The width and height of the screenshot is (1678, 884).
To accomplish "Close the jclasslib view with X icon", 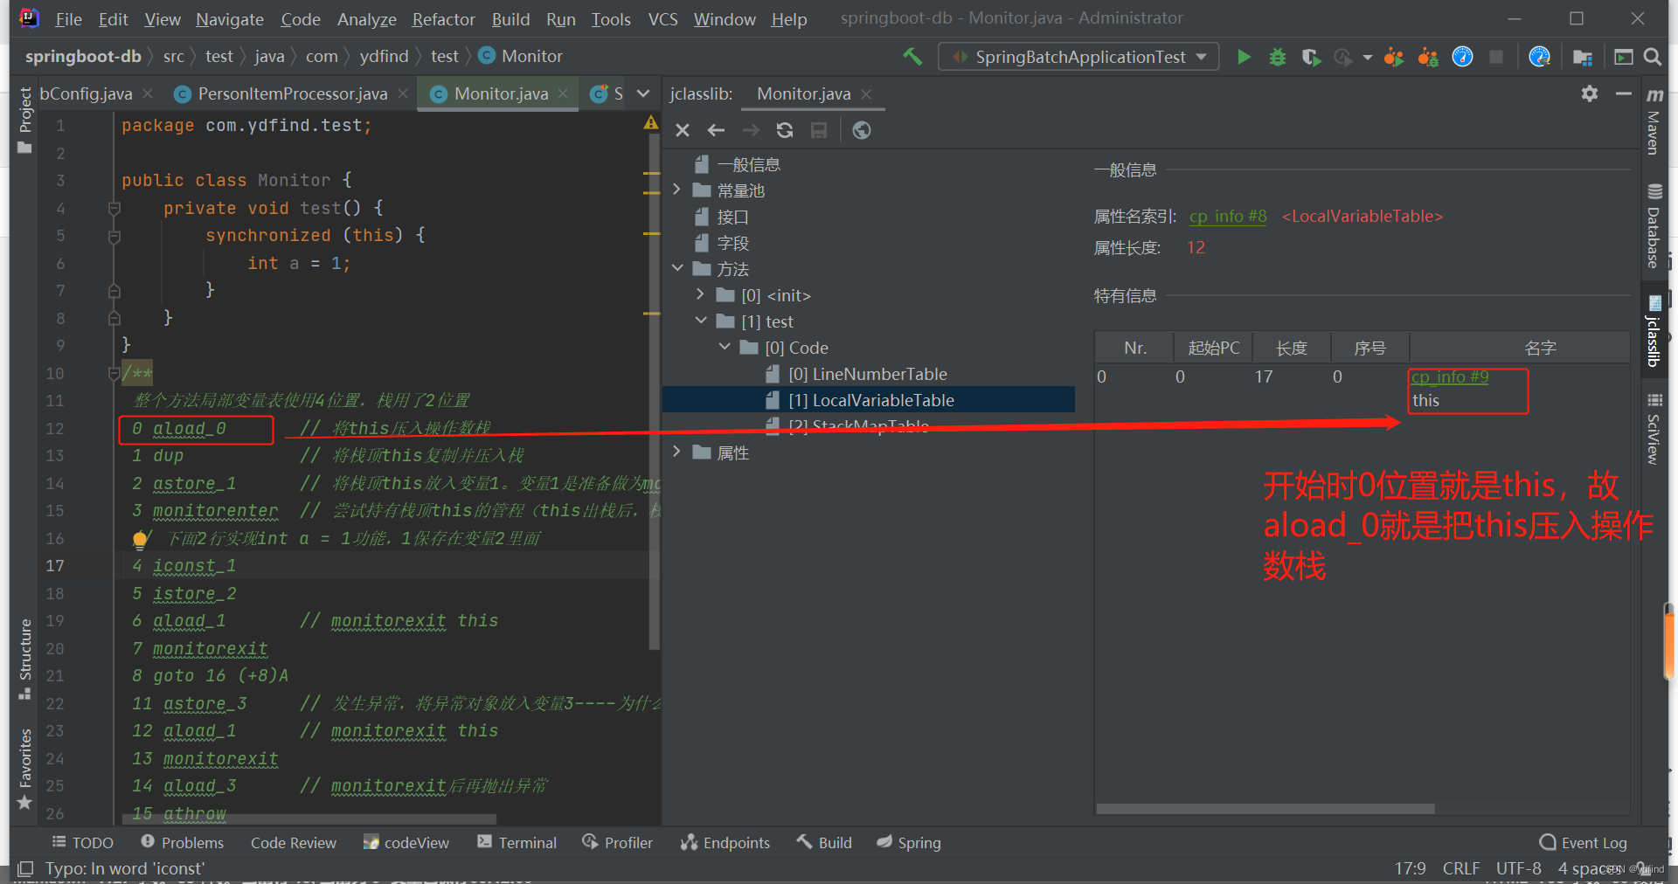I will coord(683,130).
